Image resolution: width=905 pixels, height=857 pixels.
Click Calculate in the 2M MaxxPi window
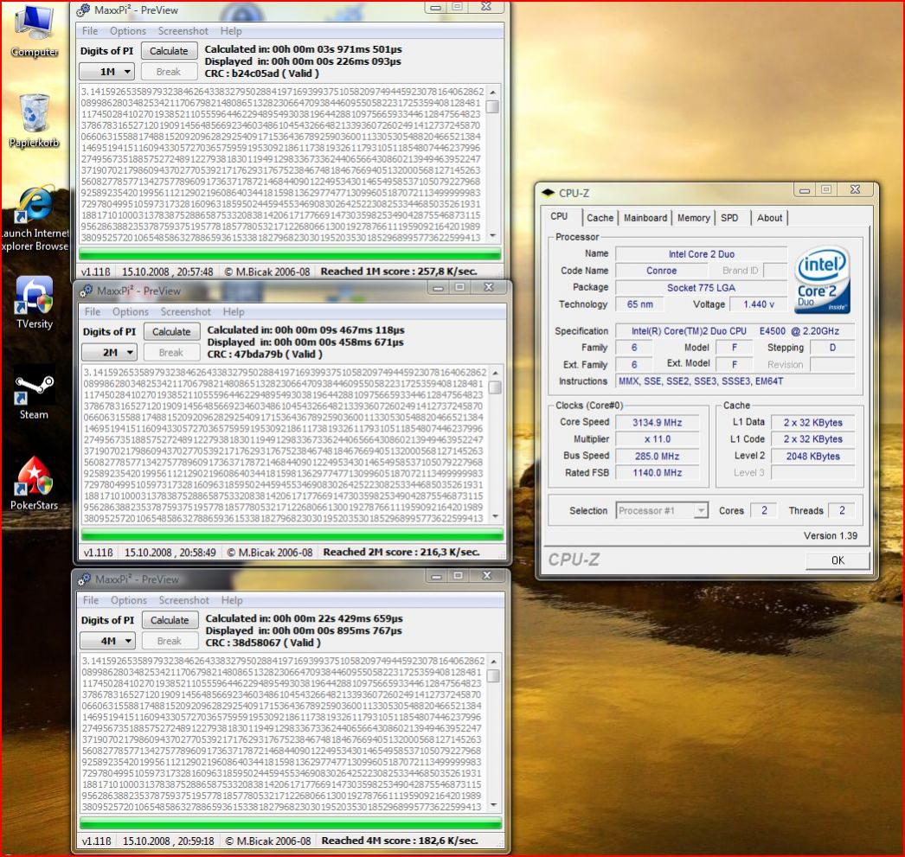click(x=171, y=331)
